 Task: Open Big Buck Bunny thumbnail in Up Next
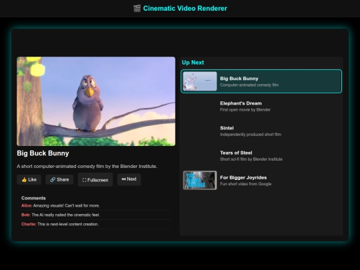(200, 81)
